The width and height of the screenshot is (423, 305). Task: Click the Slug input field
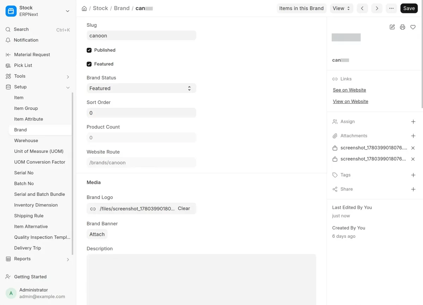pos(141,36)
